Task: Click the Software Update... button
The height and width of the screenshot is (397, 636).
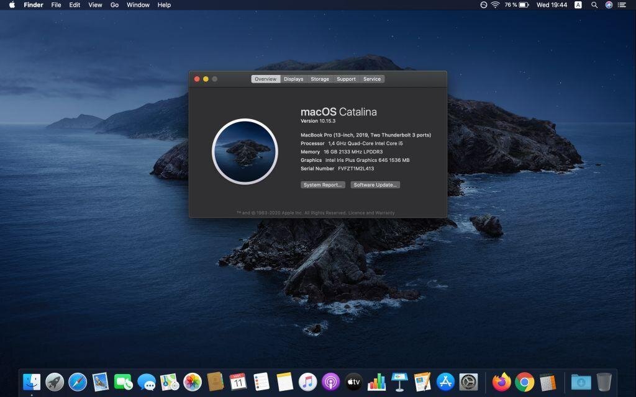Action: 375,185
